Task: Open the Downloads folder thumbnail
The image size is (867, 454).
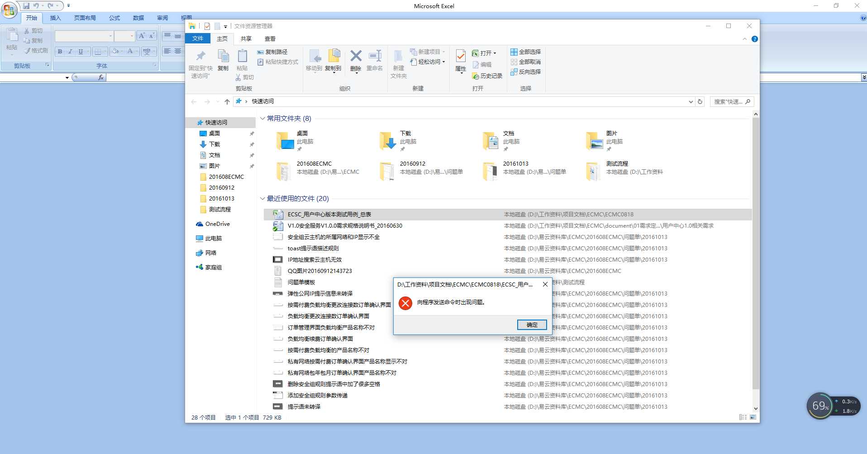Action: [x=388, y=141]
